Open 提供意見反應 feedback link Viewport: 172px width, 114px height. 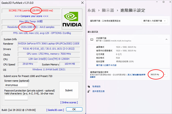(98, 91)
